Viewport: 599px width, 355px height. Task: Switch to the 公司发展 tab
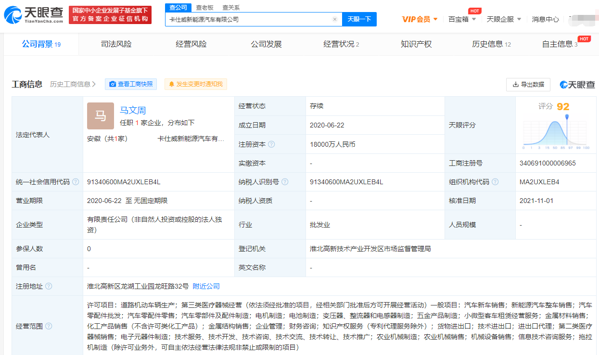266,44
